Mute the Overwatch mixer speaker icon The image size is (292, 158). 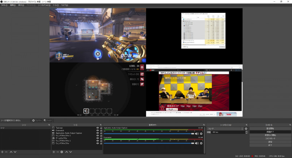pos(197,143)
